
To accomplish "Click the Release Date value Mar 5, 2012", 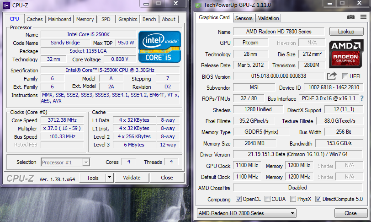I will (x=250, y=65).
